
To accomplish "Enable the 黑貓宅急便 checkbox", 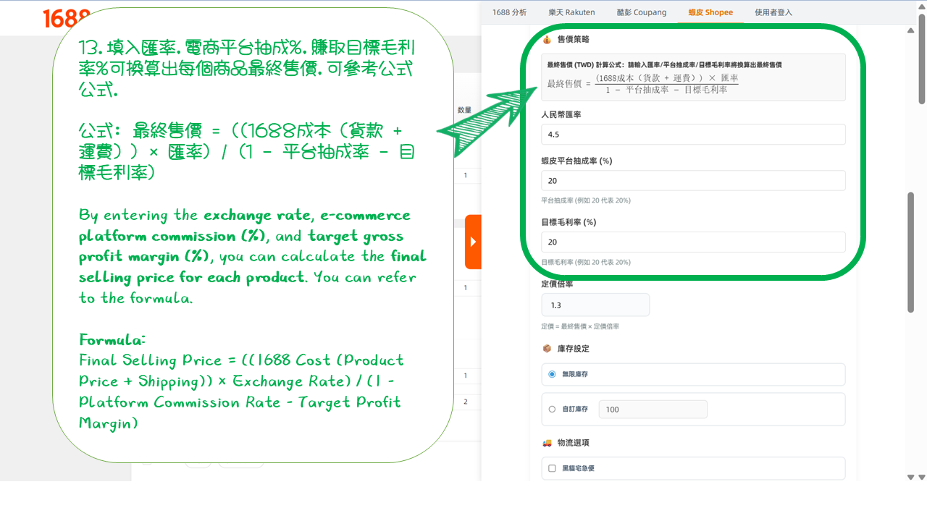I will (552, 468).
